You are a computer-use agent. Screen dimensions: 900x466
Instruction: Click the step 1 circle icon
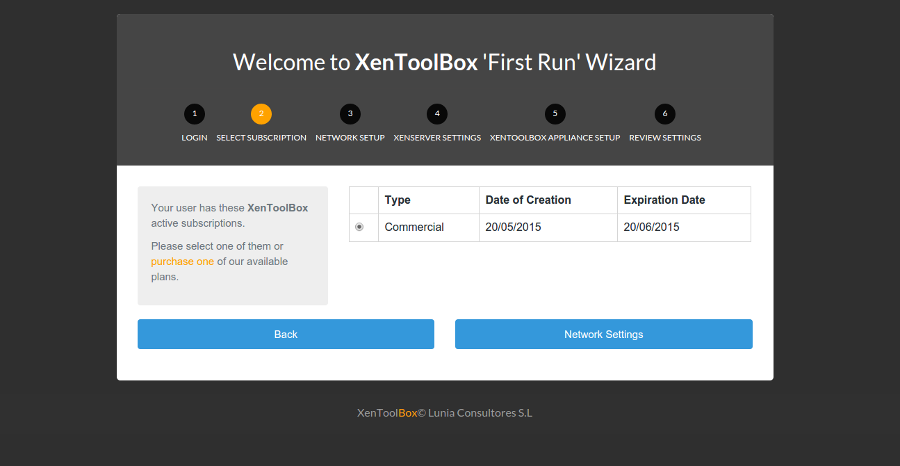click(x=195, y=113)
